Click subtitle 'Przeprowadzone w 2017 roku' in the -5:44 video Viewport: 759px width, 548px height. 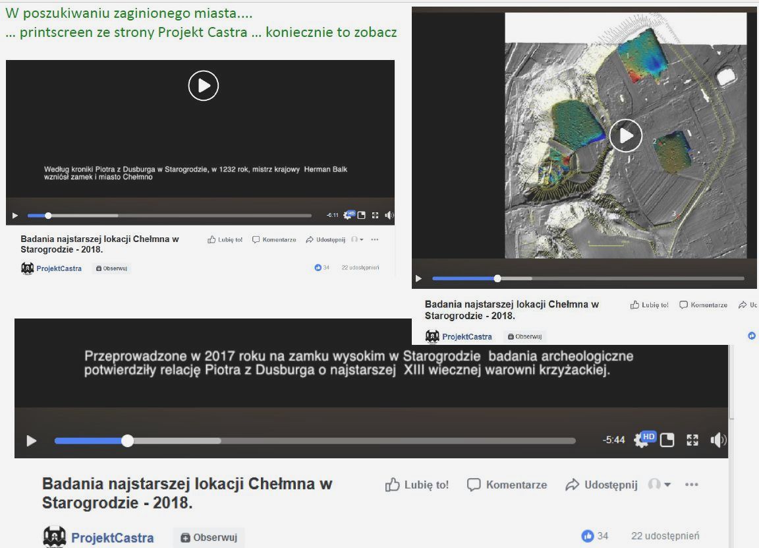click(358, 363)
